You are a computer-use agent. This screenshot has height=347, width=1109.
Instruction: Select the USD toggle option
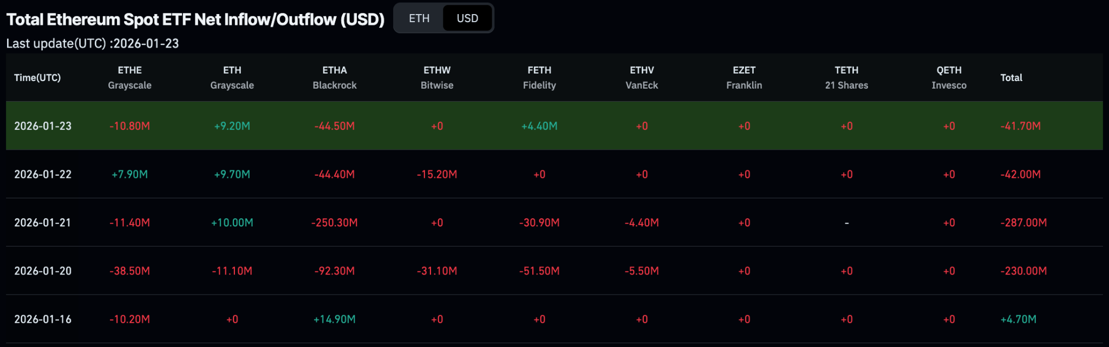click(x=467, y=18)
